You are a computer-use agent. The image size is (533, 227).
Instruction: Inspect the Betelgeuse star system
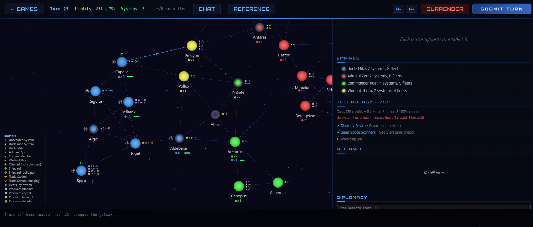click(305, 106)
